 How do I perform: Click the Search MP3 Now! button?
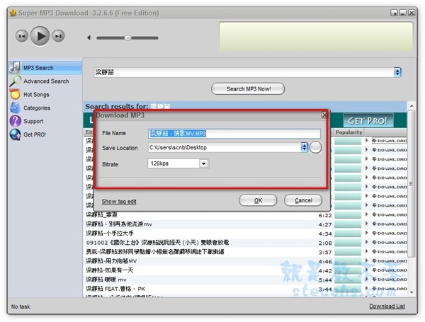(248, 89)
